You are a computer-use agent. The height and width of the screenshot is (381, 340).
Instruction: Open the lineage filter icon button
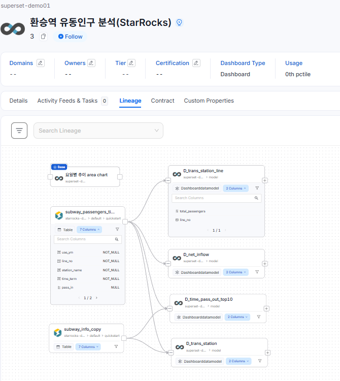(x=19, y=131)
